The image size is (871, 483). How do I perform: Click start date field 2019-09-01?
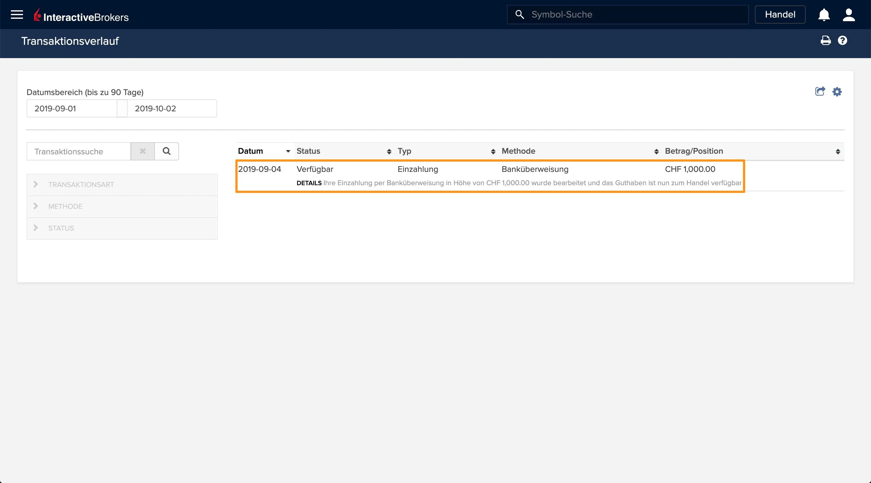click(x=72, y=109)
